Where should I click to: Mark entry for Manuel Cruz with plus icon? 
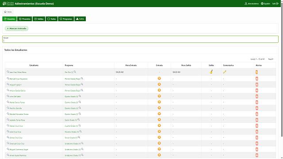point(159,79)
